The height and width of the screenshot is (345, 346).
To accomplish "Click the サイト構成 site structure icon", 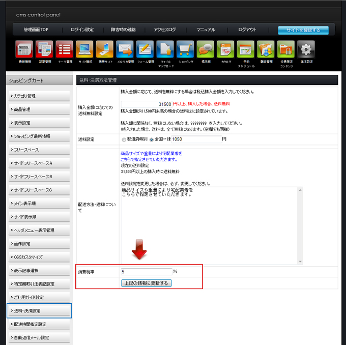I will 84,50.
